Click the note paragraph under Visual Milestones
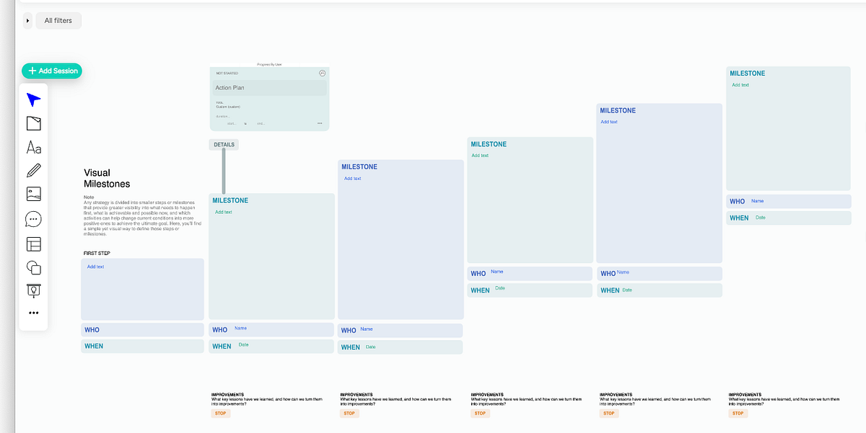866x433 pixels. pos(143,217)
